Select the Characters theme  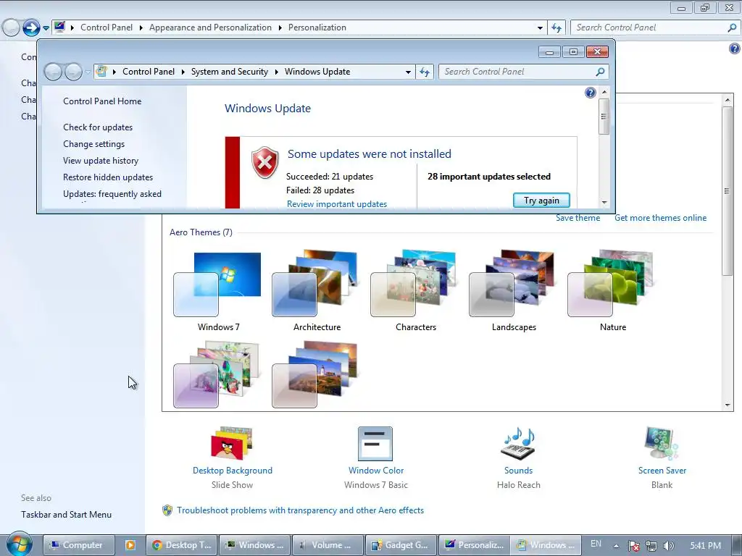[x=415, y=291]
